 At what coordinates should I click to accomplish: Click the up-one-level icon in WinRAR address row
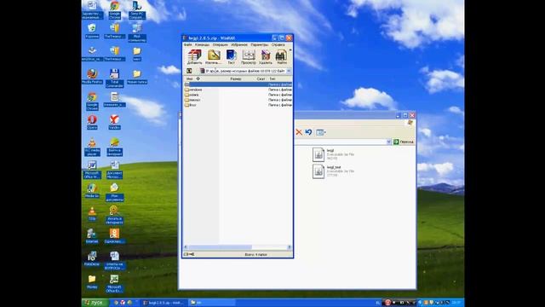click(x=189, y=71)
